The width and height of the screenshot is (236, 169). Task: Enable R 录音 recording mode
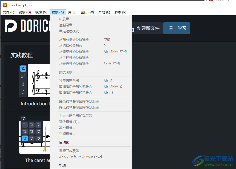click(x=64, y=19)
